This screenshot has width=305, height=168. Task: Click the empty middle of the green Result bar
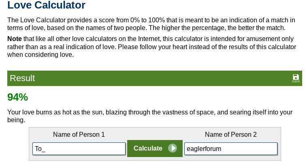click(156, 78)
